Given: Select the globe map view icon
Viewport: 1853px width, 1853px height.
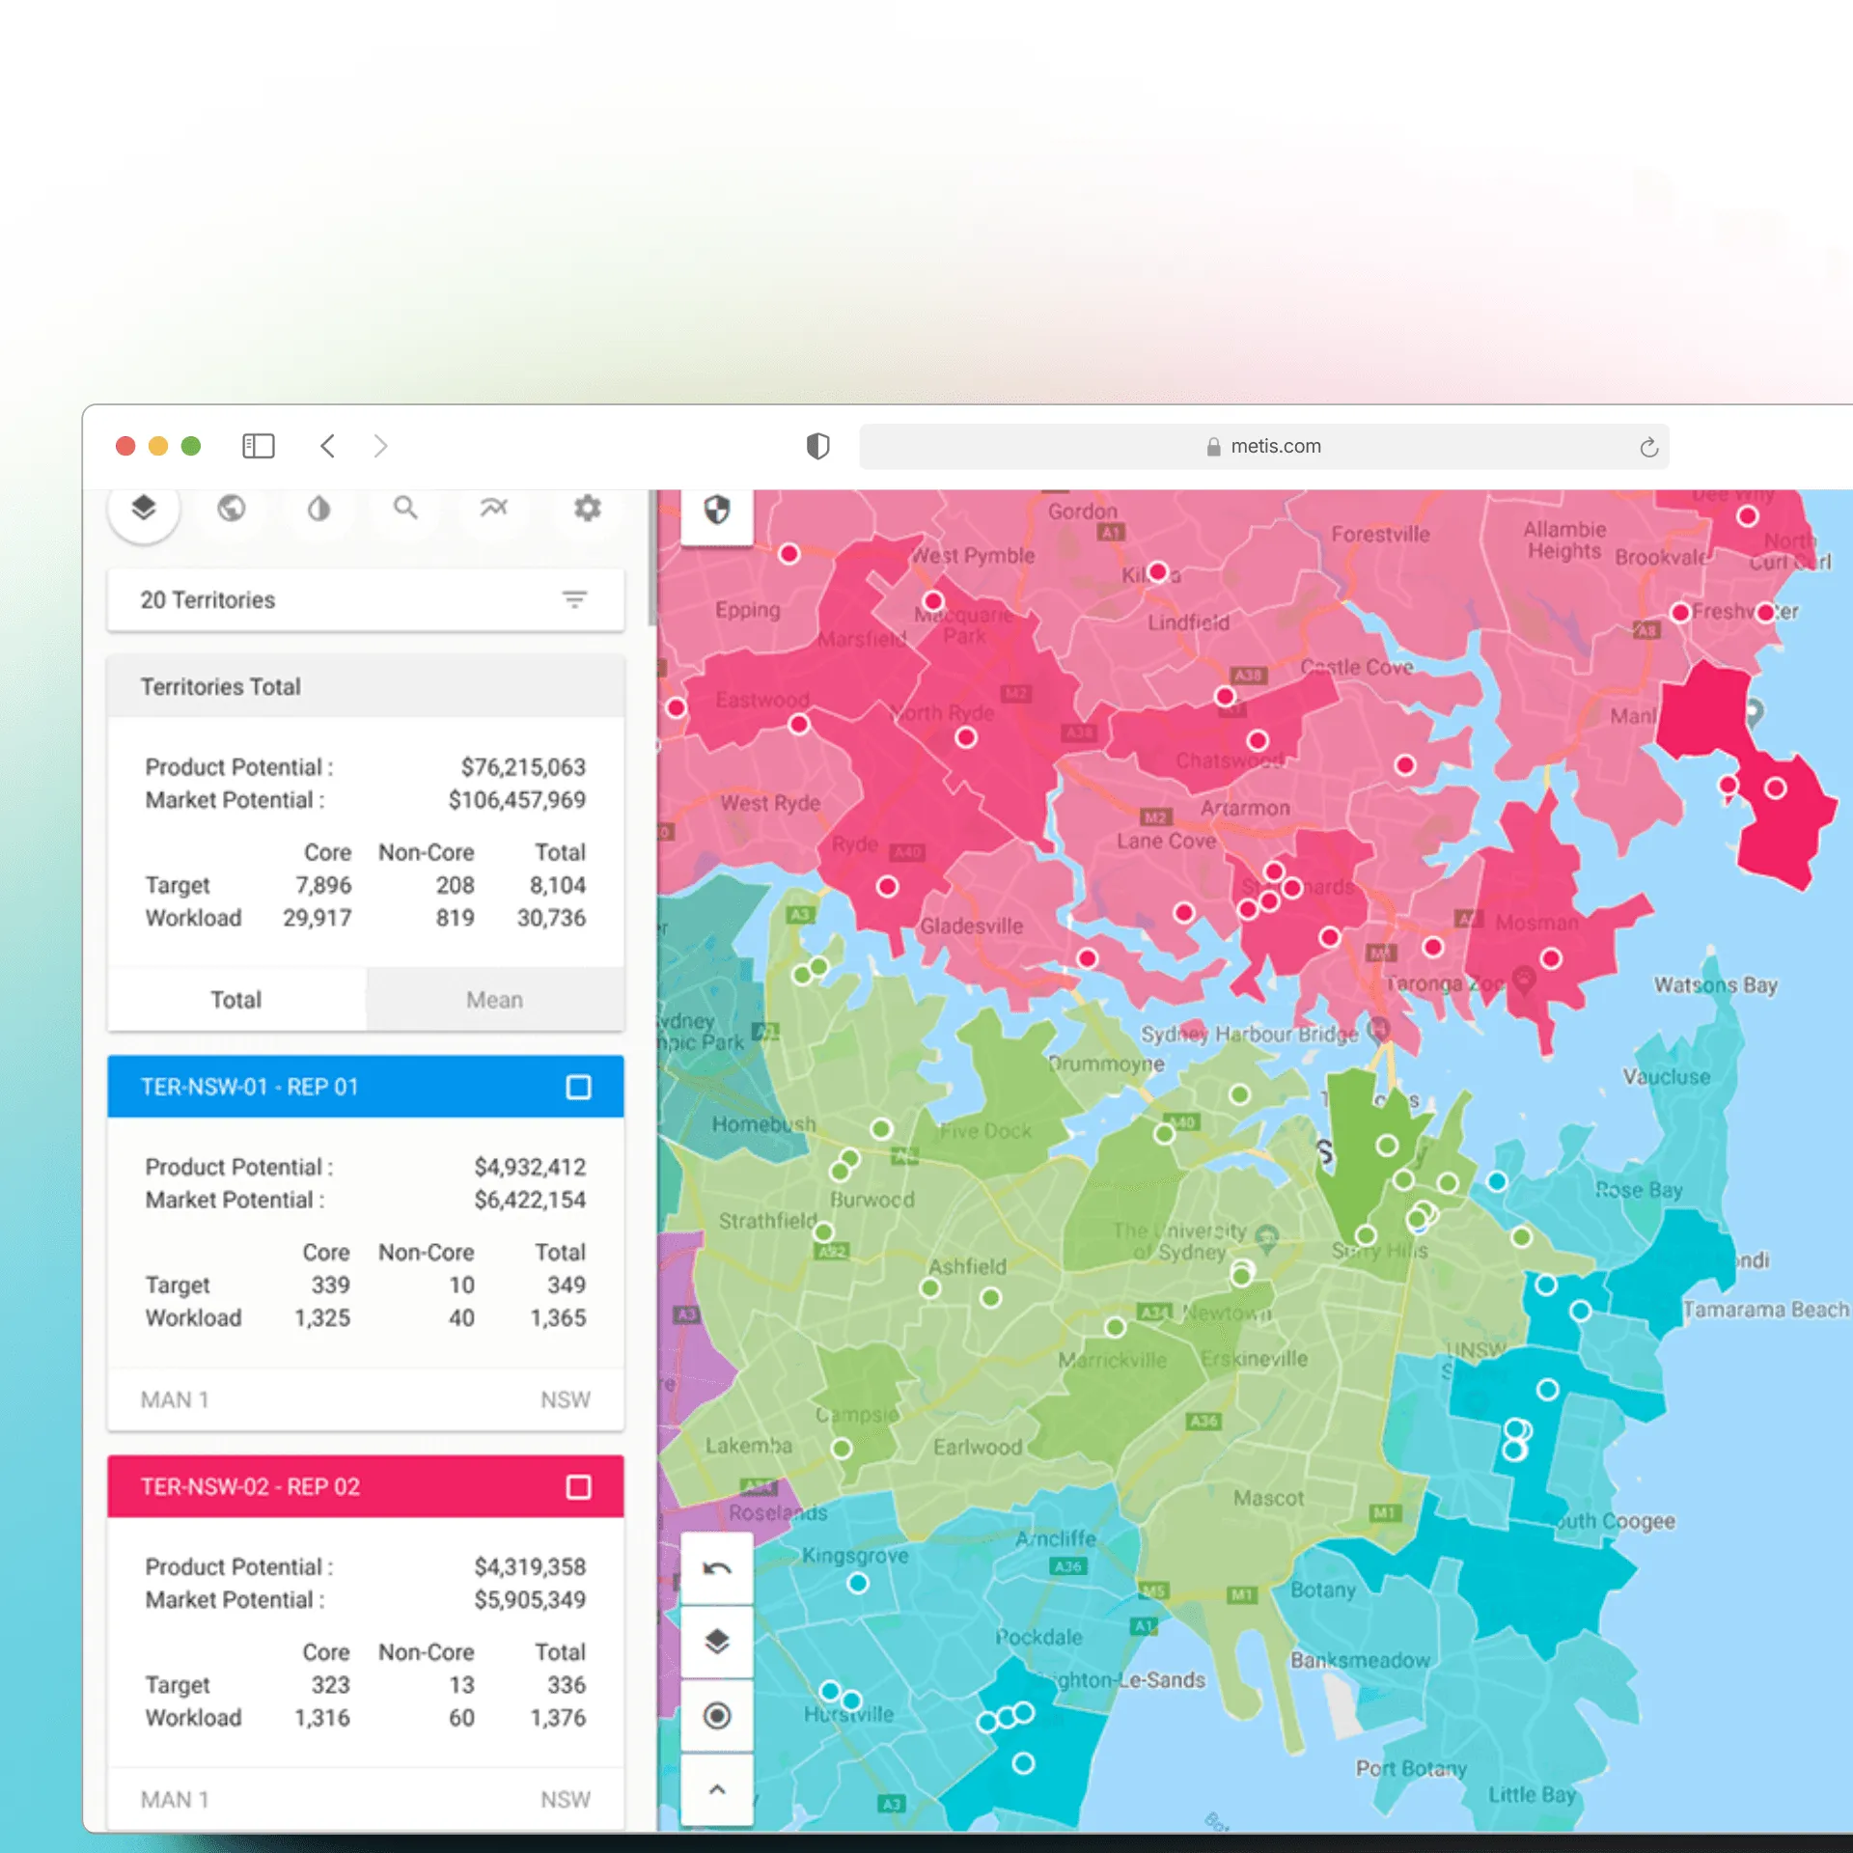Looking at the screenshot, I should [x=231, y=509].
